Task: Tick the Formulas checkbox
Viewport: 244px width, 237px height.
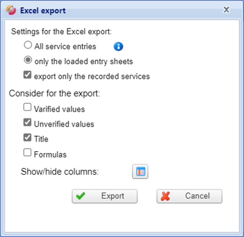Action: click(27, 153)
